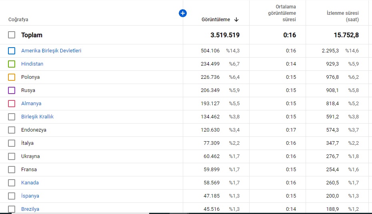Toggle the purple Rusya checkbox

point(12,90)
